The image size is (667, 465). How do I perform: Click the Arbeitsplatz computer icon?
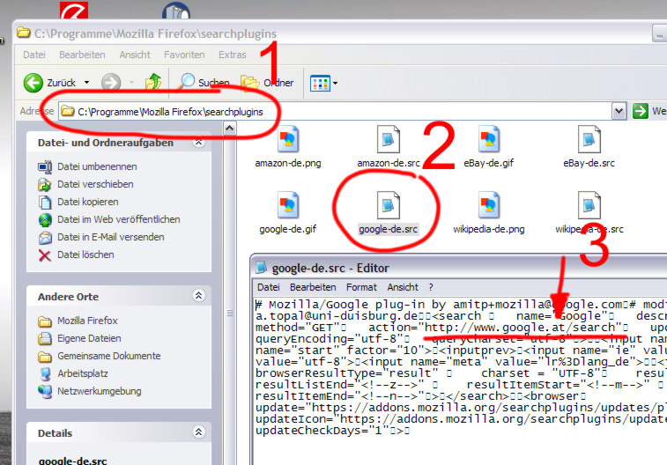pos(45,374)
